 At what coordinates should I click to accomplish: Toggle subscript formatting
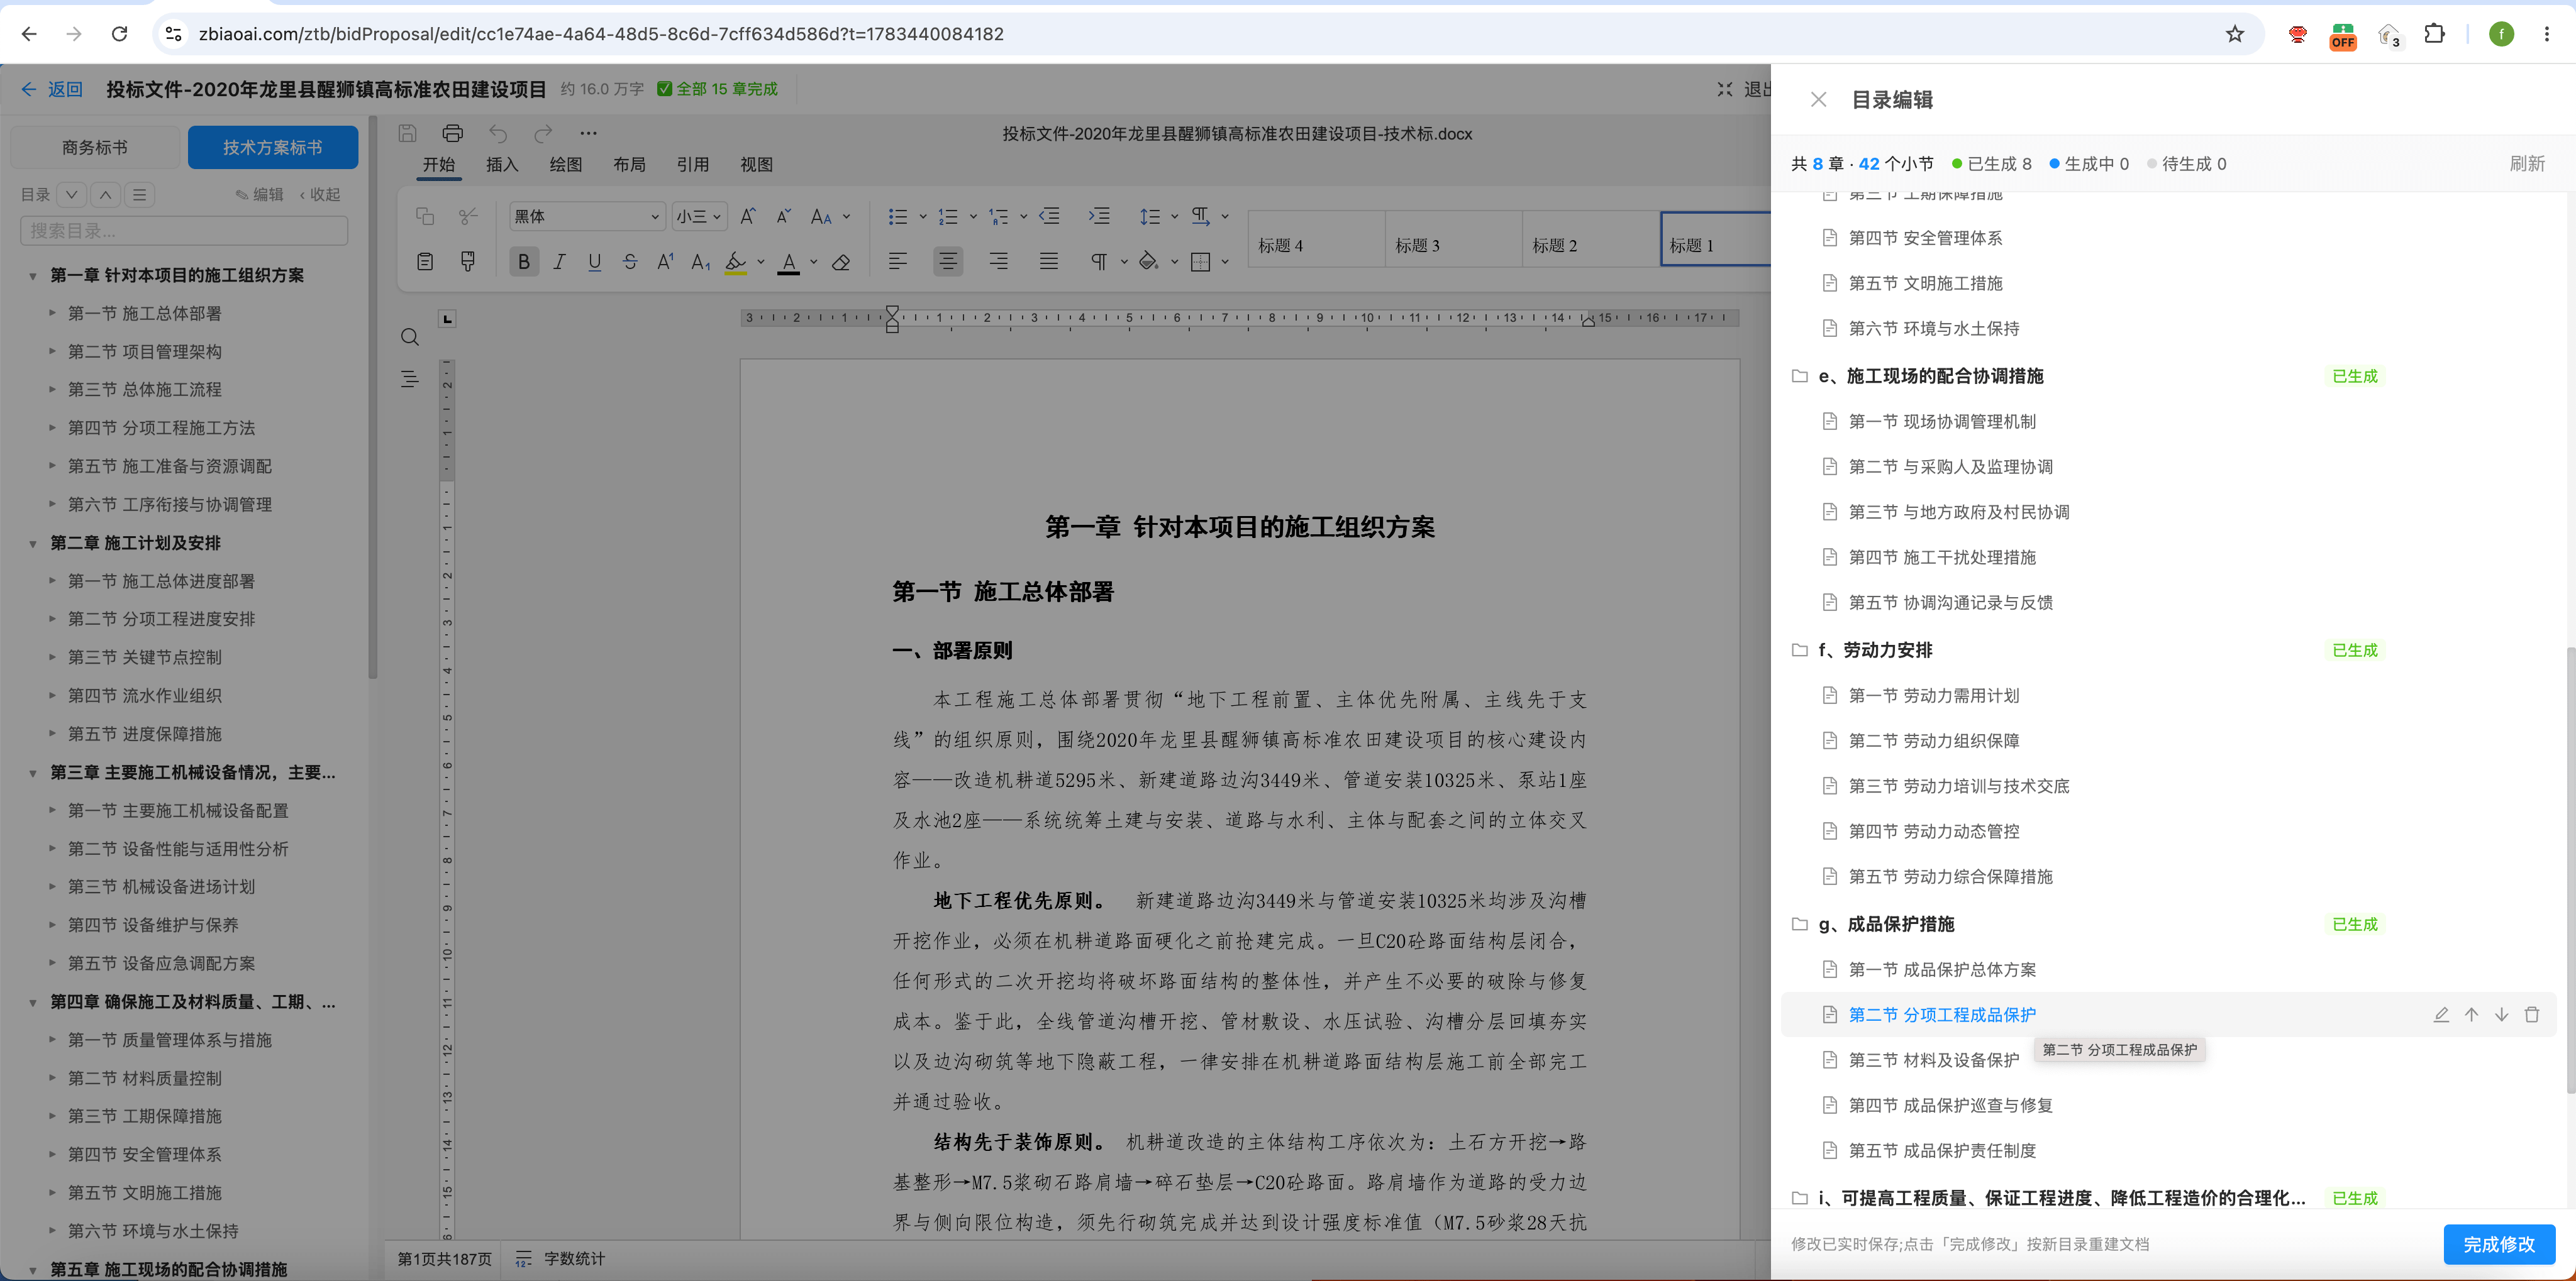[x=701, y=262]
